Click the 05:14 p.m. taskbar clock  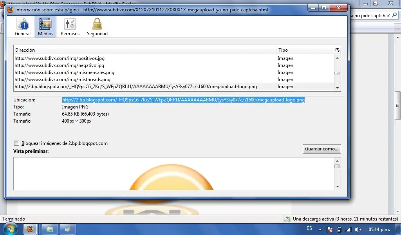(379, 230)
